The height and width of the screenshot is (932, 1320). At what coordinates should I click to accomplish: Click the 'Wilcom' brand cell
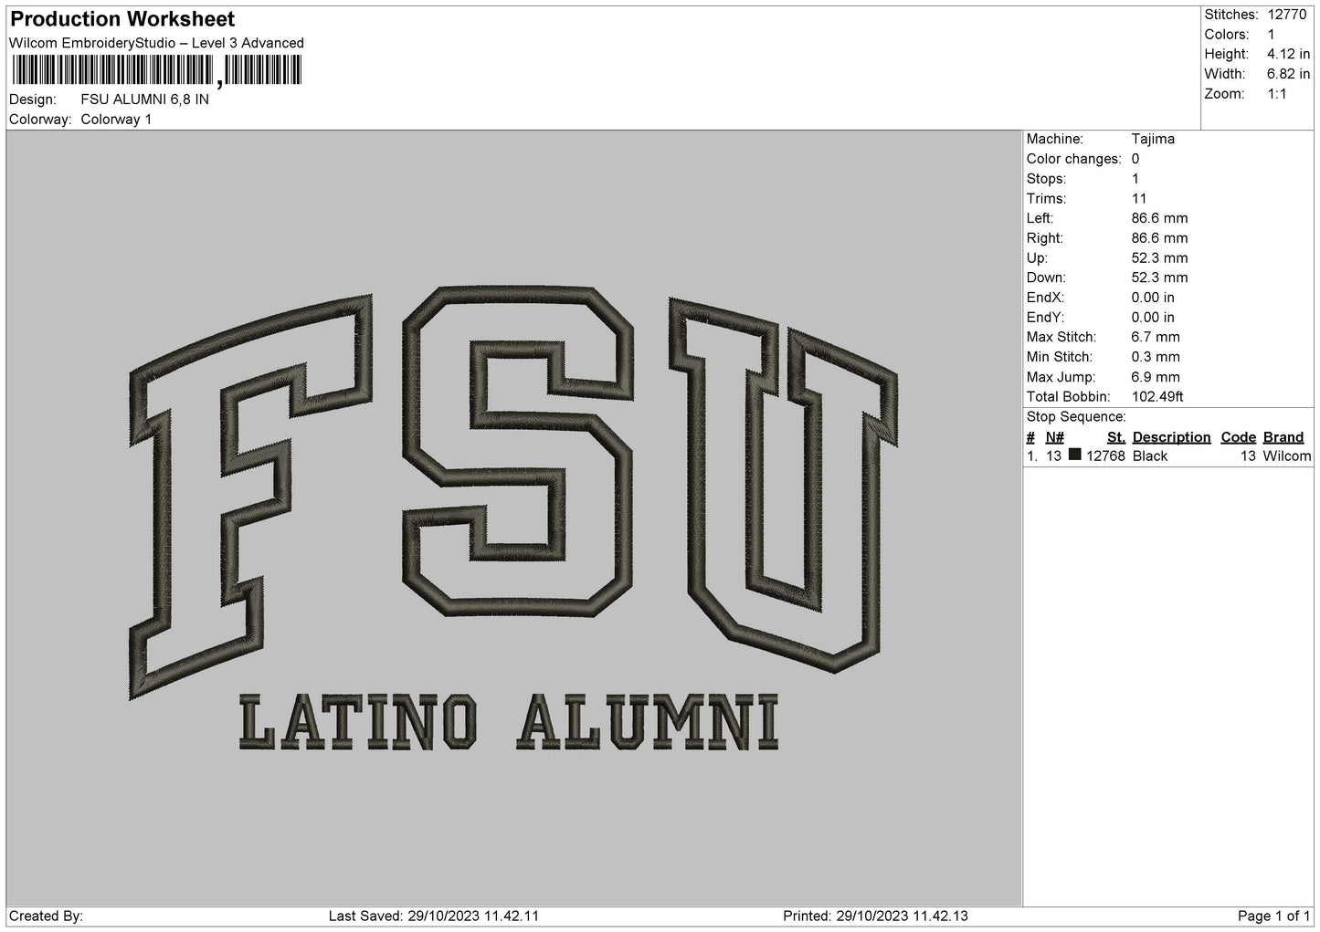[1287, 456]
